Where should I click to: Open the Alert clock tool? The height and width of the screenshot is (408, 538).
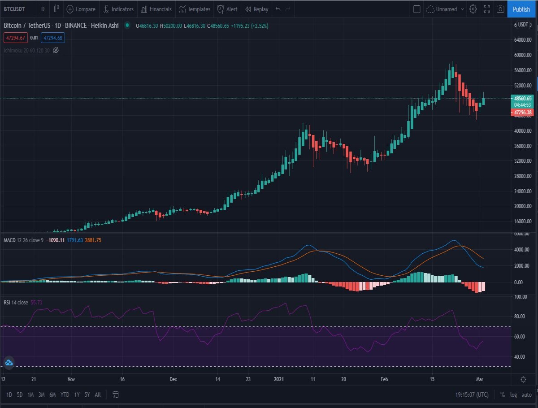227,9
